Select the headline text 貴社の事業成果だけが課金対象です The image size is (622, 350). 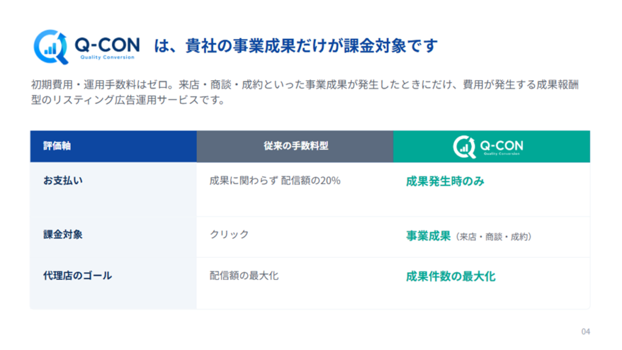coord(312,46)
